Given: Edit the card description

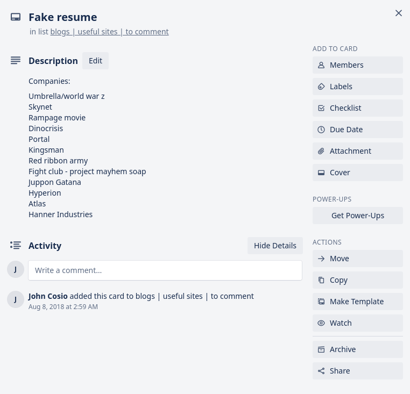Looking at the screenshot, I should click(95, 61).
